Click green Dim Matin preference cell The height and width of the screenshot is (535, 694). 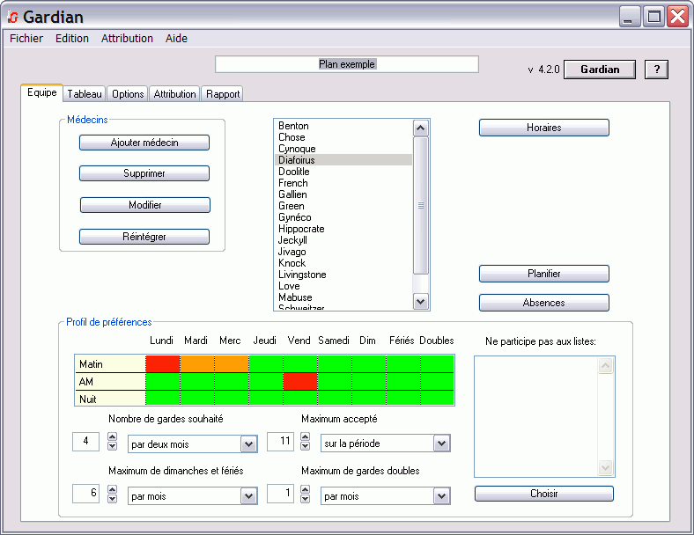tap(370, 364)
